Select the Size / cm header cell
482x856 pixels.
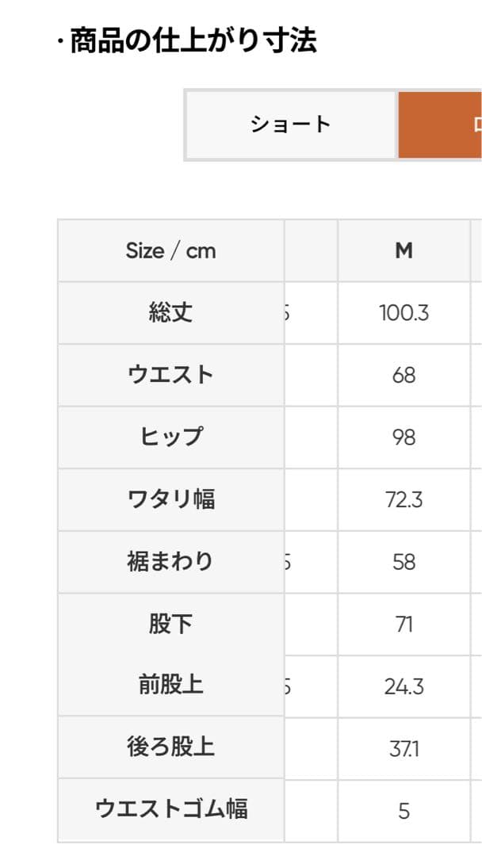170,250
